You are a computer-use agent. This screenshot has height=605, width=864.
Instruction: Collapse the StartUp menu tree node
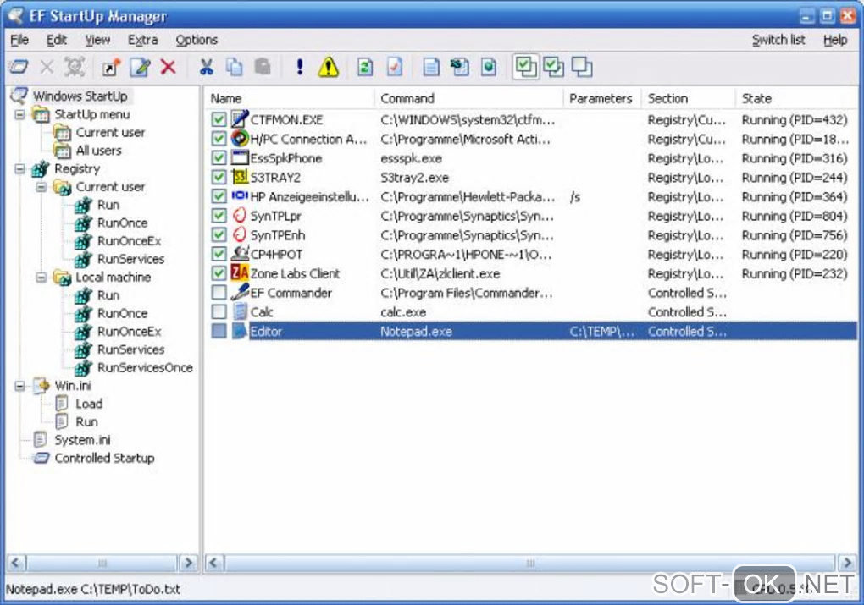point(19,114)
